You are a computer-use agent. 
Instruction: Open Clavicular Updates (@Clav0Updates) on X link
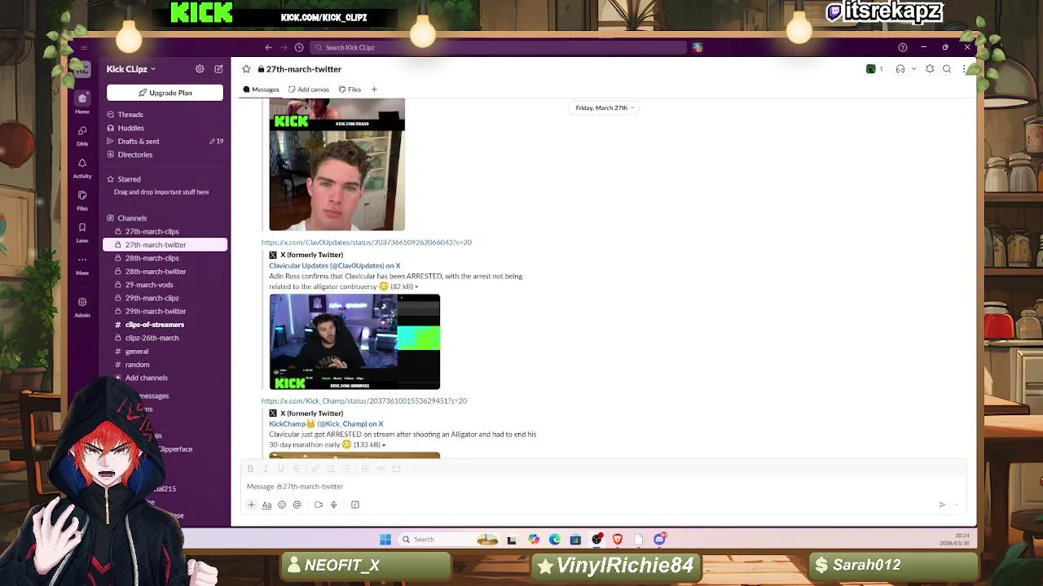click(335, 265)
